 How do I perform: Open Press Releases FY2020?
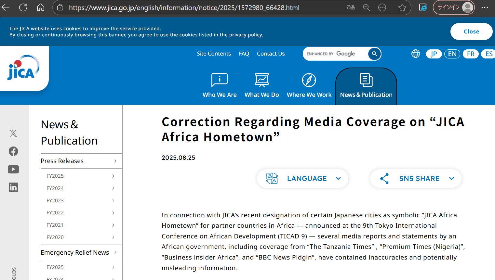point(81,237)
